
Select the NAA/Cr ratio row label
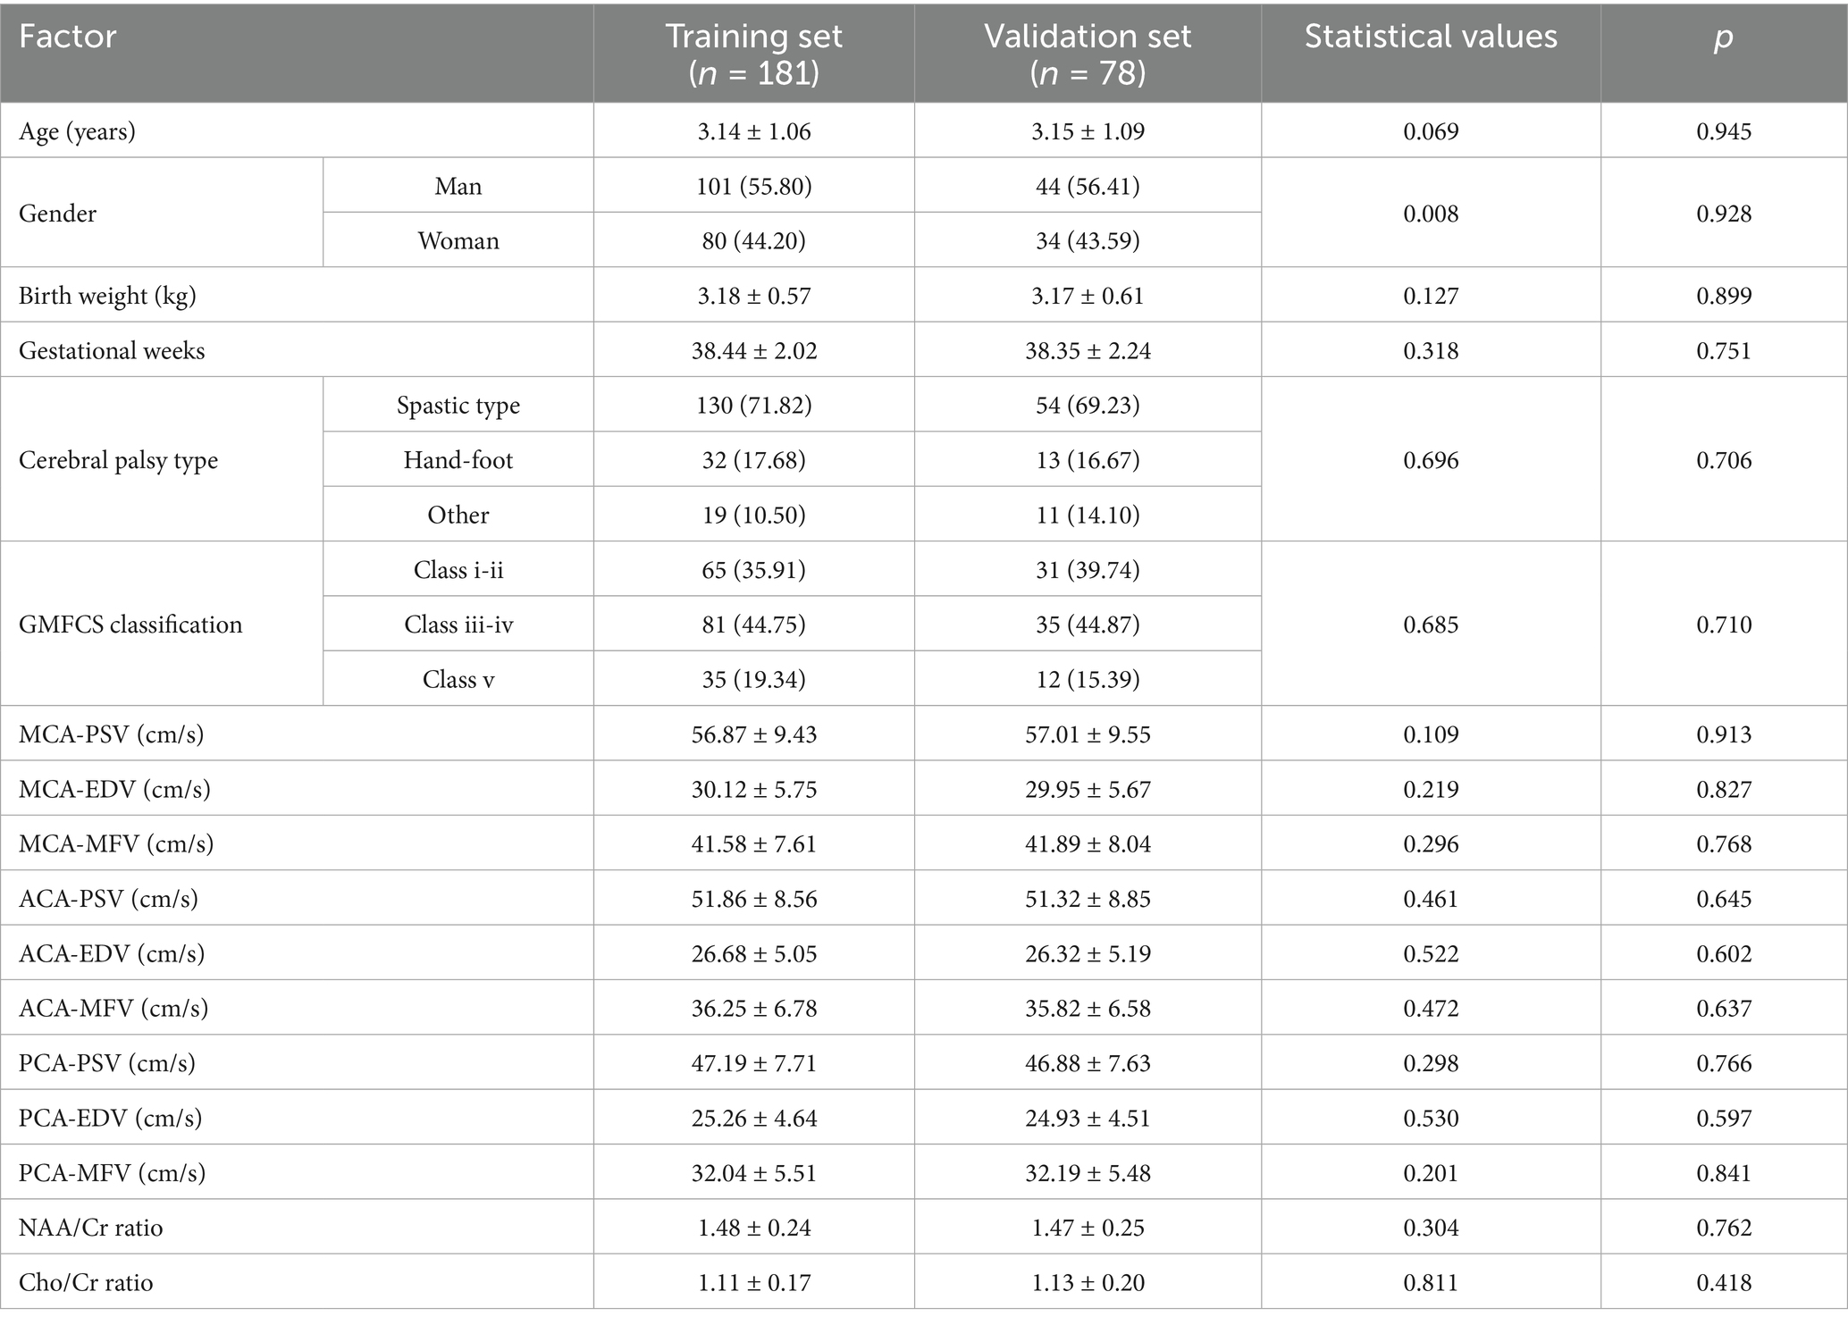90,1228
